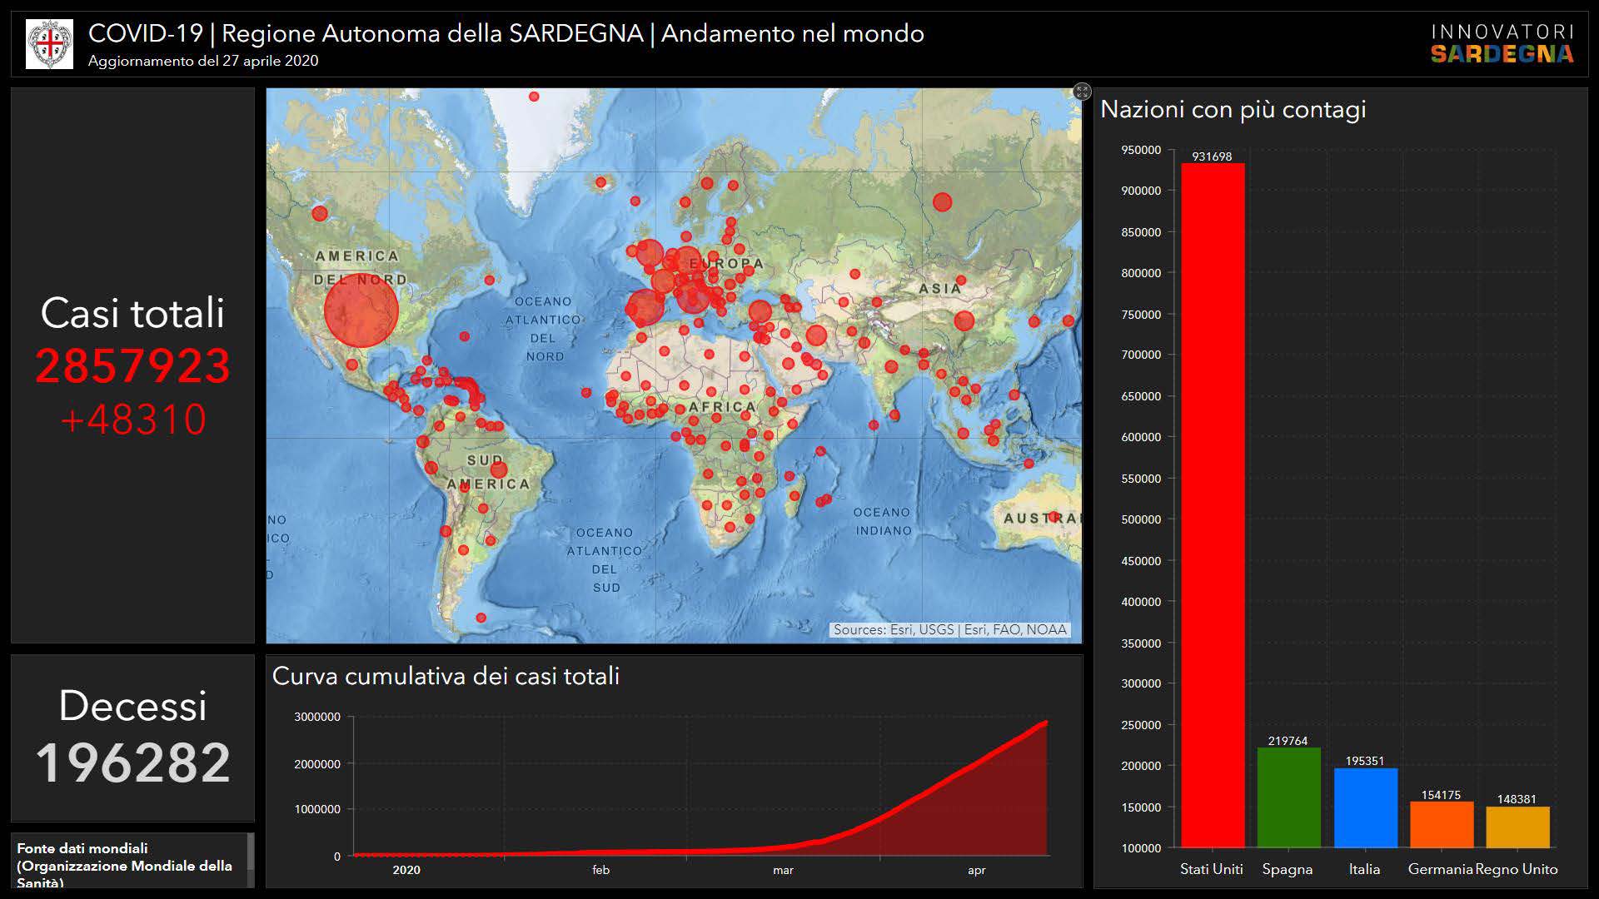Viewport: 1599px width, 899px height.
Task: Click the red marker near Australia label
Action: point(1054,516)
